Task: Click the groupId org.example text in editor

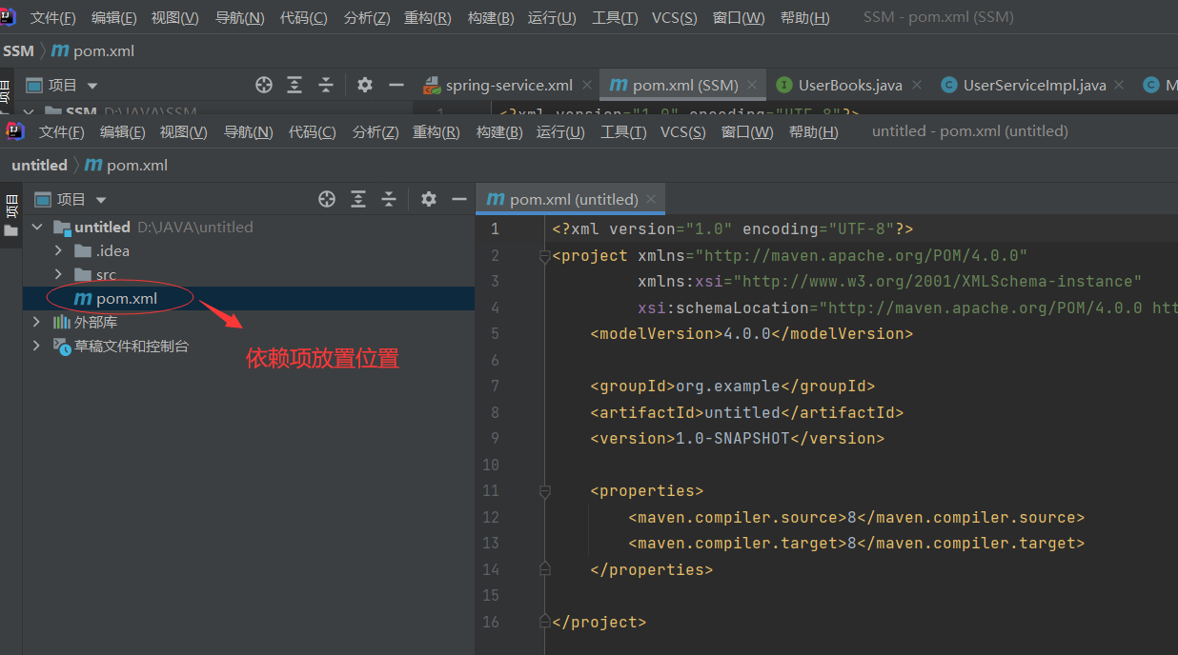Action: (x=728, y=386)
